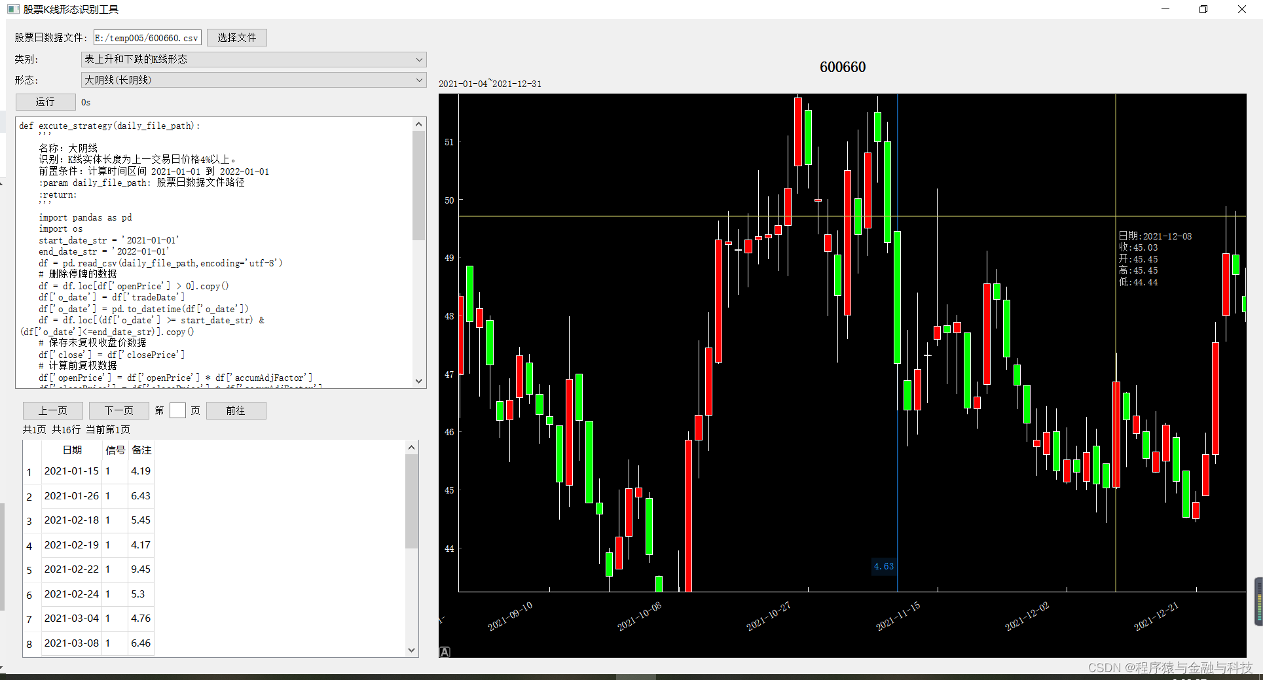Screen dimensions: 1263x680
Task: Click the stock data file path field
Action: 147,38
